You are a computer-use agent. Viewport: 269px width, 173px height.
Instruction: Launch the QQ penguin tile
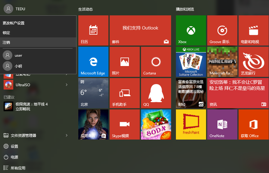click(x=156, y=93)
